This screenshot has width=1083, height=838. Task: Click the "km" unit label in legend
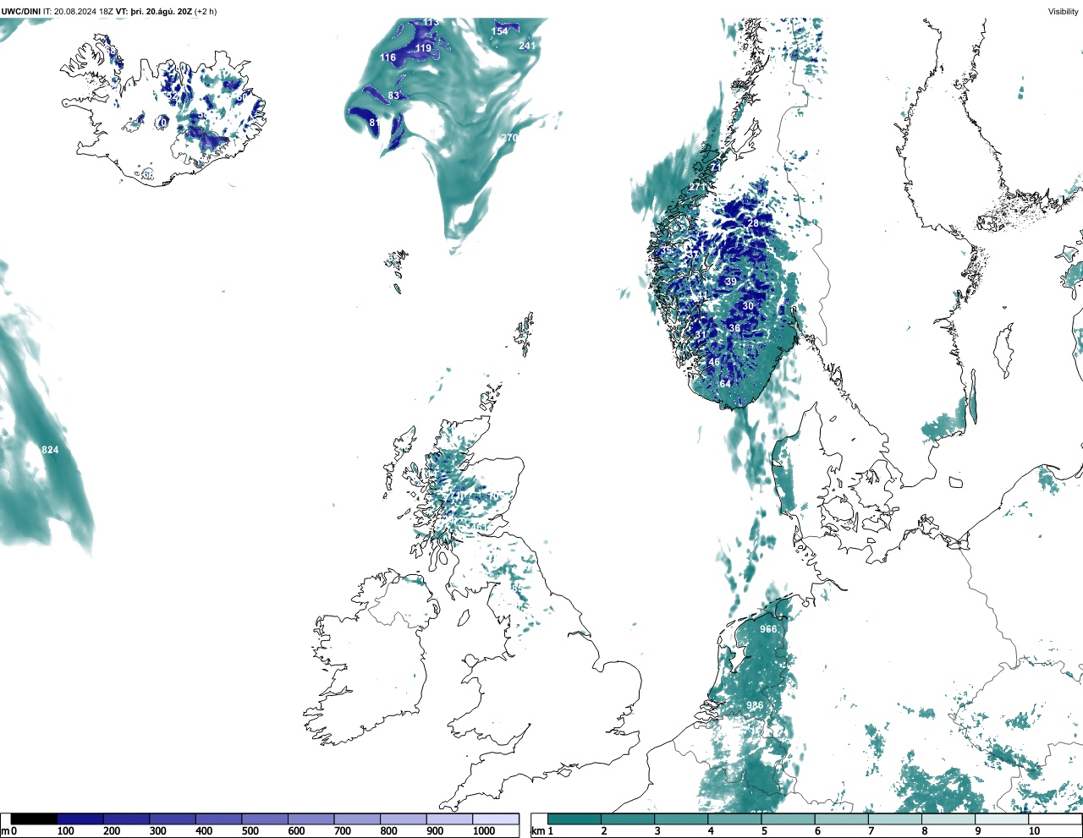pos(538,831)
